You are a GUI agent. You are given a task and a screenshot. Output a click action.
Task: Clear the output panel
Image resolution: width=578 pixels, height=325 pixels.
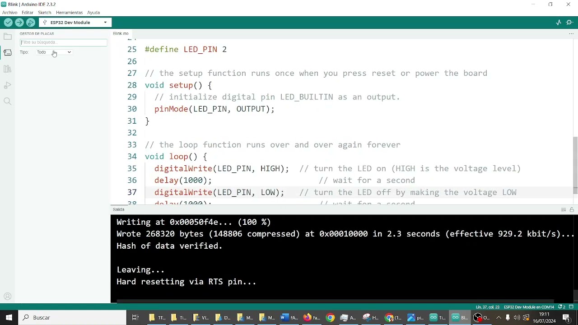coord(564,209)
